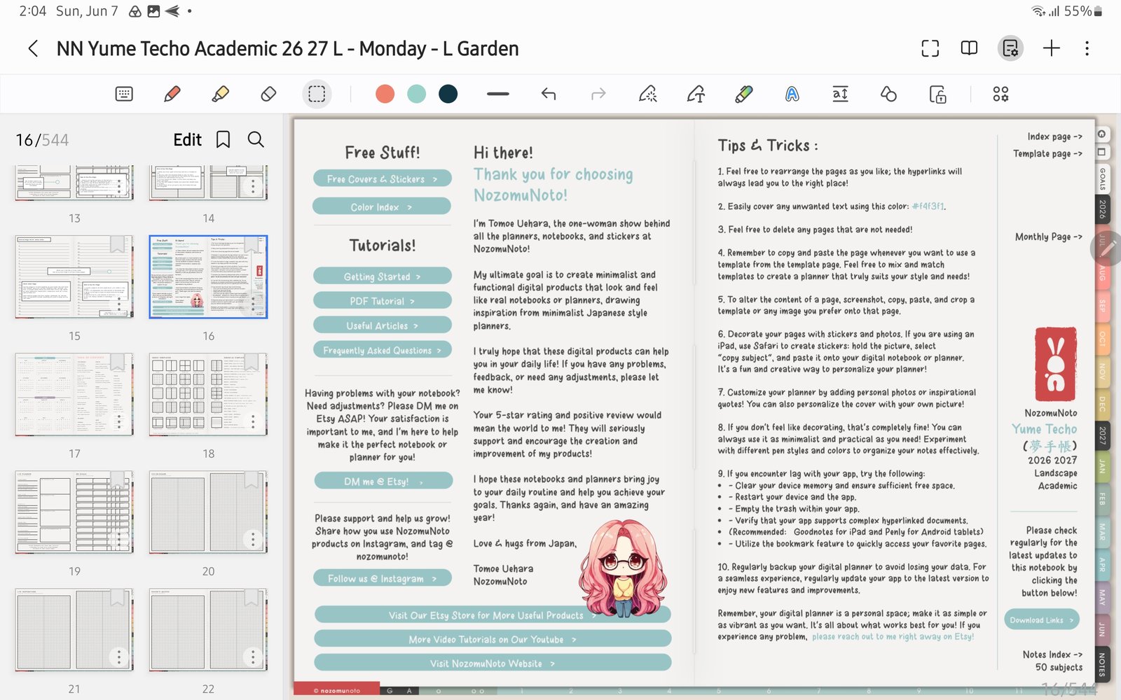Toggle bookmark on page 15 thumbnail
The image size is (1121, 700).
point(117,244)
